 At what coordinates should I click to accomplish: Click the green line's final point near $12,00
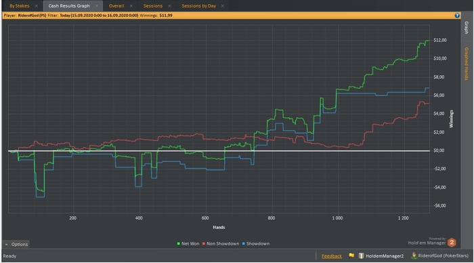click(429, 41)
